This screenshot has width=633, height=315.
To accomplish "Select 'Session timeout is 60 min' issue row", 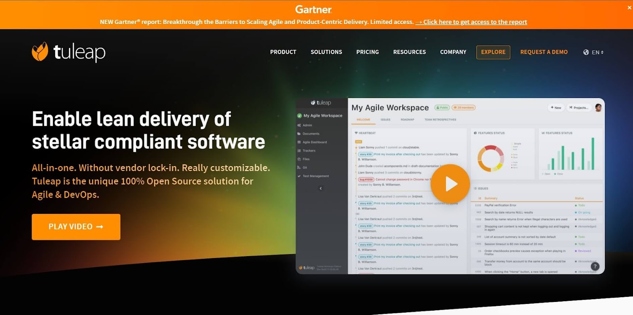I will pos(537,244).
